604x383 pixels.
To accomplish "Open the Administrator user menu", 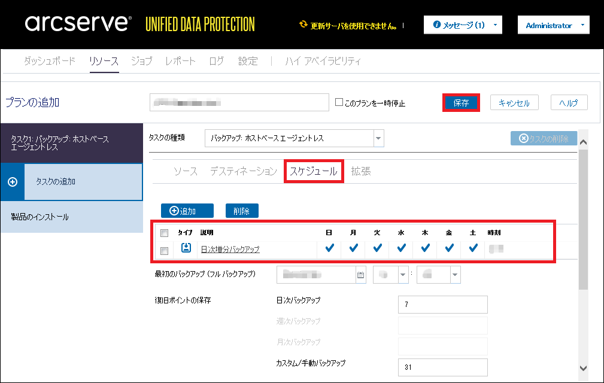I will click(554, 25).
